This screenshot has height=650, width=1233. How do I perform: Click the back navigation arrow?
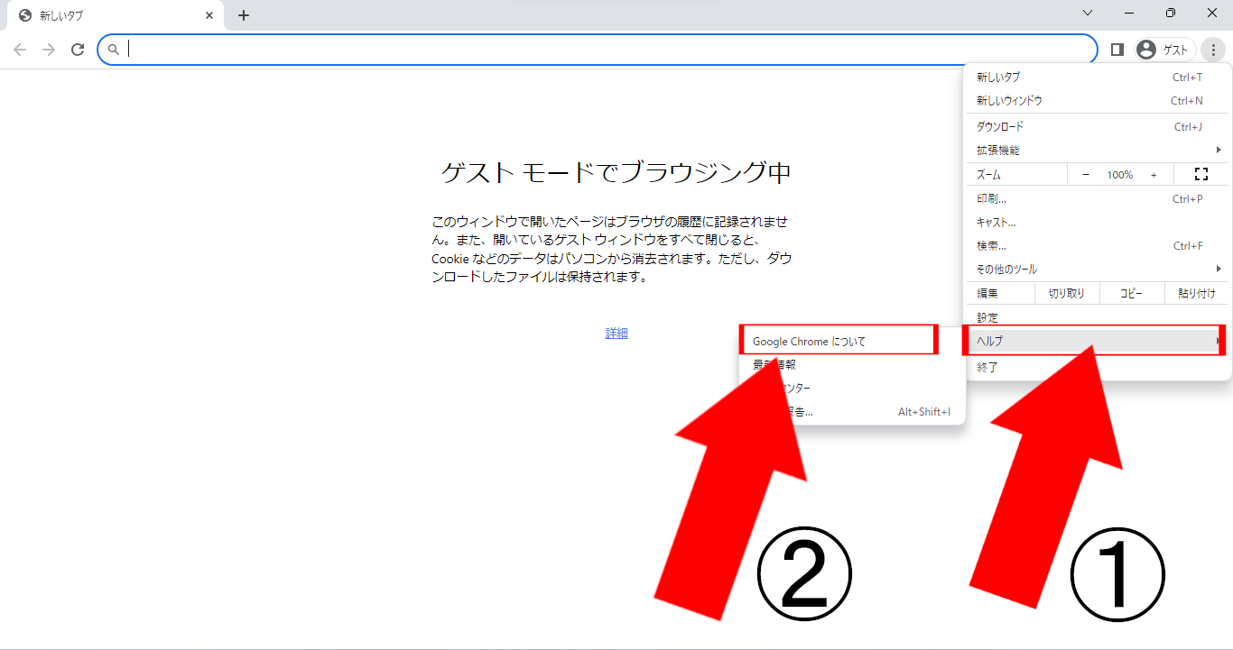pyautogui.click(x=20, y=50)
